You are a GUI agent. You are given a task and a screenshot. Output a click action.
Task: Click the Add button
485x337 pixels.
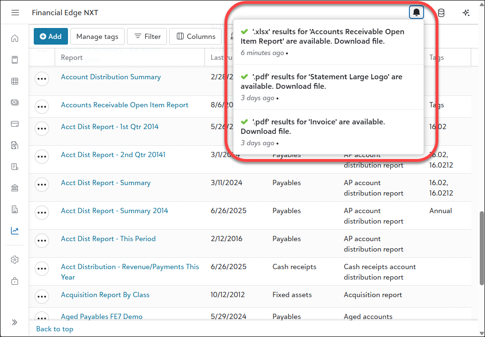[x=51, y=37]
